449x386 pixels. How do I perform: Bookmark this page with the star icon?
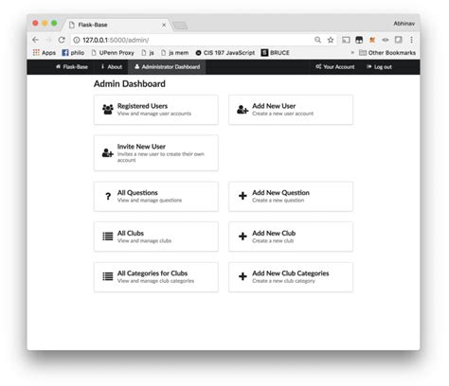pyautogui.click(x=331, y=40)
